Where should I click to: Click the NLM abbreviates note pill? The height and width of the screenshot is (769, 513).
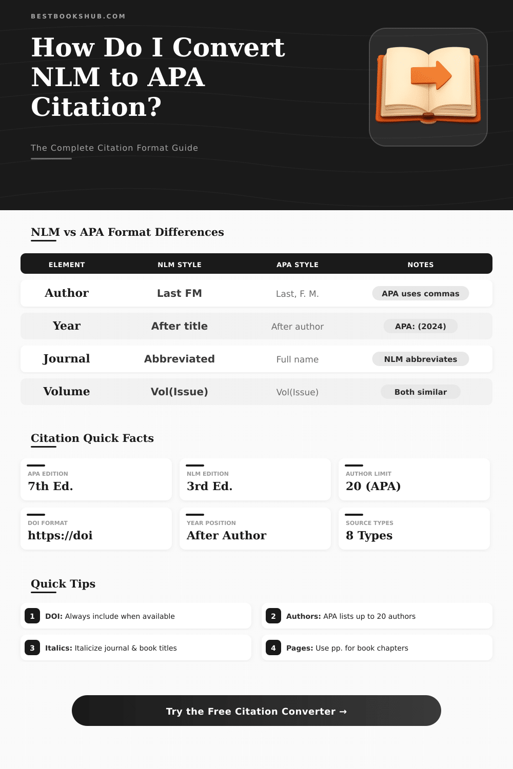click(420, 359)
